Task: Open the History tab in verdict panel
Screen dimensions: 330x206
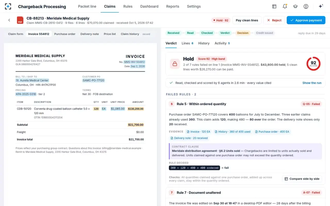Action: (204, 43)
